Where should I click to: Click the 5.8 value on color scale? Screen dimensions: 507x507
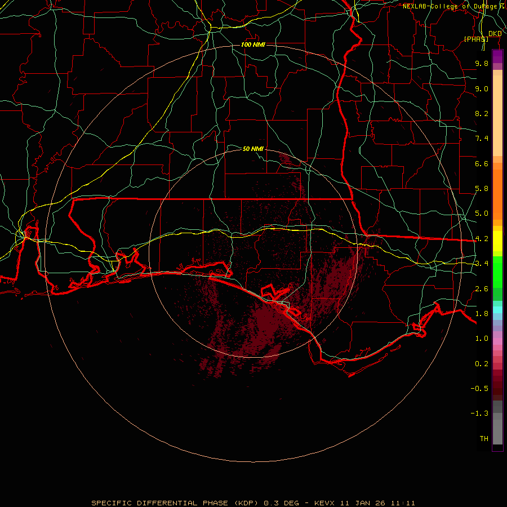482,189
